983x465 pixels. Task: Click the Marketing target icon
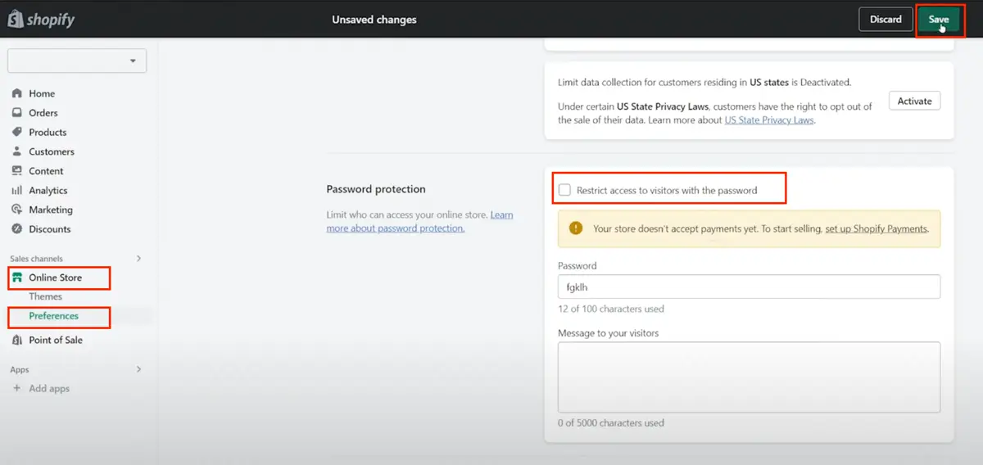click(x=16, y=210)
